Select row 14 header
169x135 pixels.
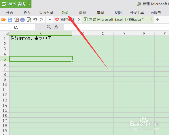click(x=5, y=105)
